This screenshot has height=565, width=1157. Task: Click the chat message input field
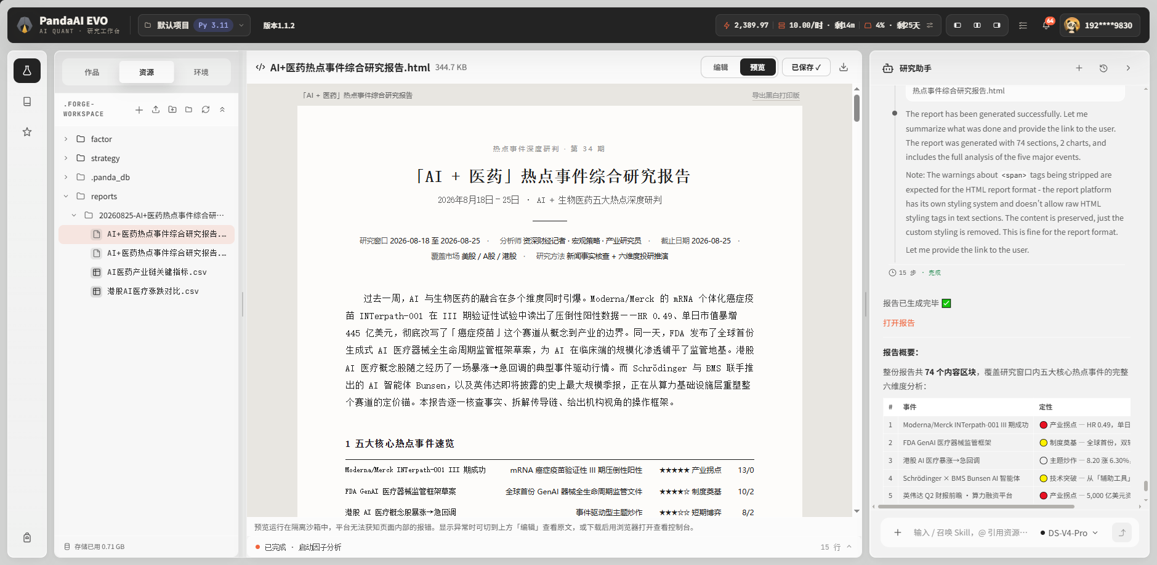pos(970,533)
